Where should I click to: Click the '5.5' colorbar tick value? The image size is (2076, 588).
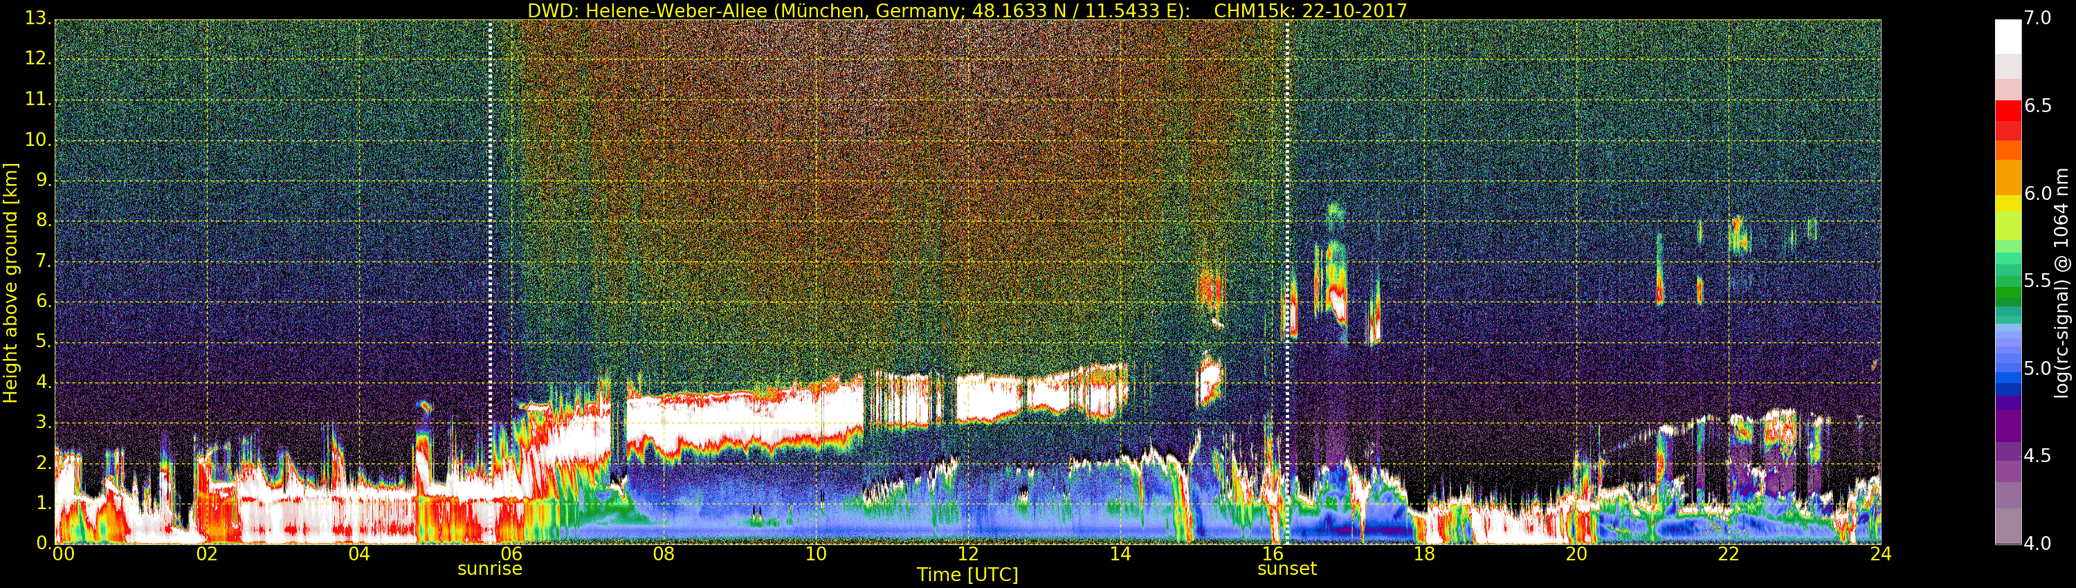pyautogui.click(x=2038, y=280)
